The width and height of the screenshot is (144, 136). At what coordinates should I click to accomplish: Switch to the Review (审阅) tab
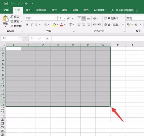(x=75, y=10)
